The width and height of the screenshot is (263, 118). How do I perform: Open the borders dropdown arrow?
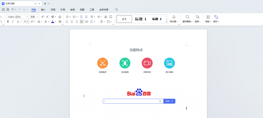pos(111,22)
